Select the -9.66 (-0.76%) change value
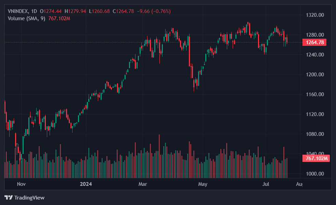Image resolution: width=336 pixels, height=205 pixels. tap(154, 11)
